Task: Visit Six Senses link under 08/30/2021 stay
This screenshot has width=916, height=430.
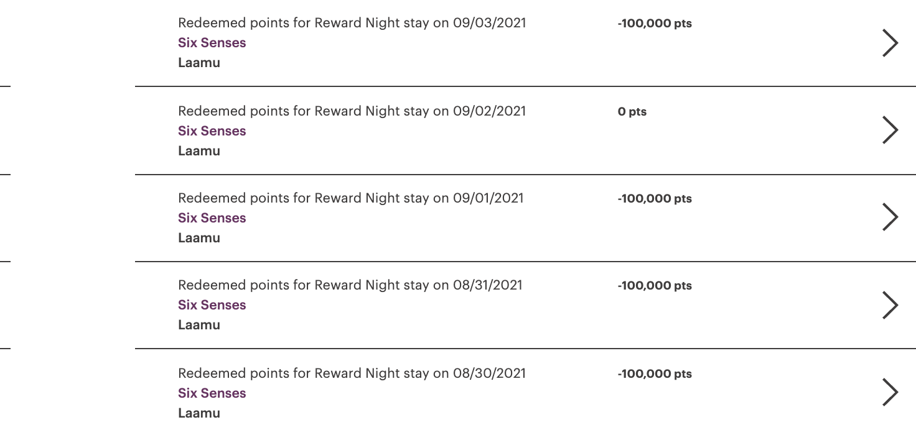Action: pyautogui.click(x=212, y=393)
